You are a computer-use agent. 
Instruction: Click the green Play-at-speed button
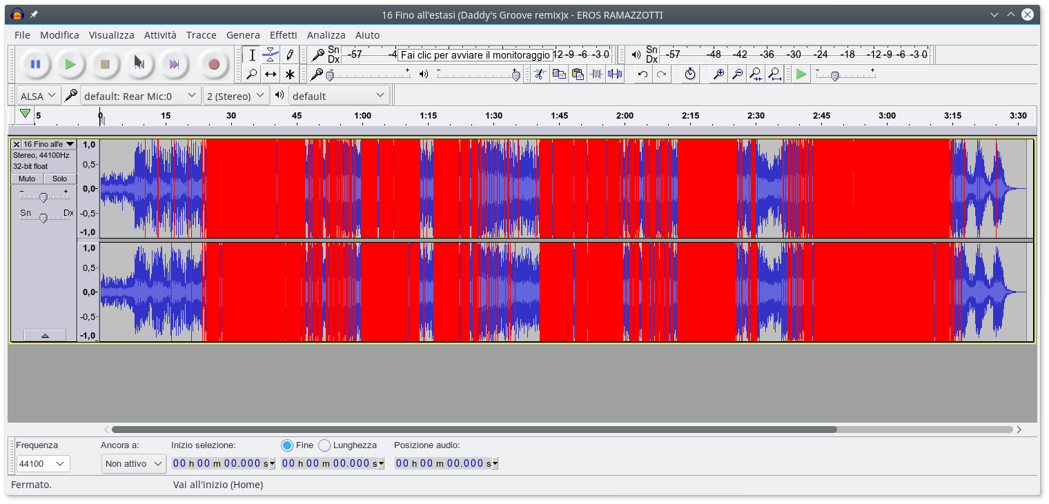801,74
